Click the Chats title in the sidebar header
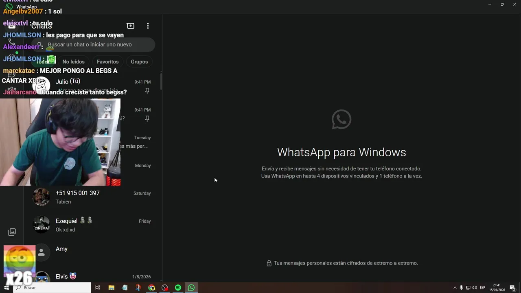The height and width of the screenshot is (293, 521). pyautogui.click(x=42, y=26)
